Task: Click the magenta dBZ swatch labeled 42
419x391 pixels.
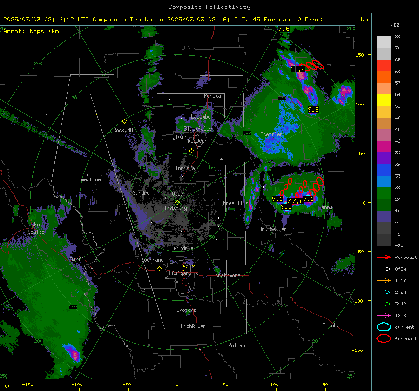Action: (x=384, y=147)
